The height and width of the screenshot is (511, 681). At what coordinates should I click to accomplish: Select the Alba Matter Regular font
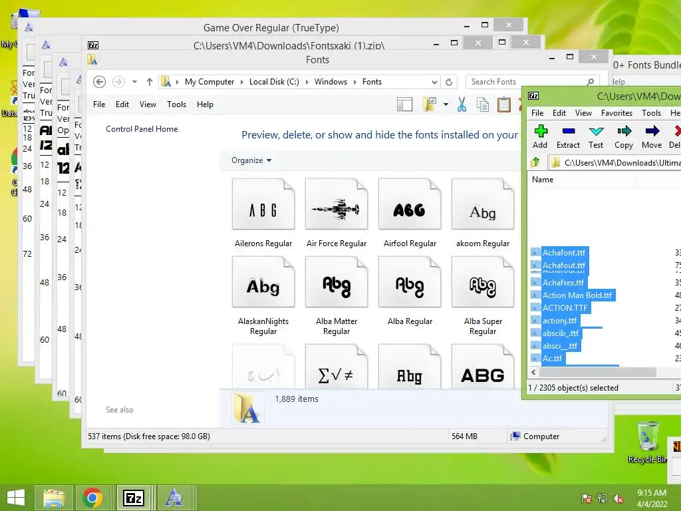pyautogui.click(x=337, y=296)
